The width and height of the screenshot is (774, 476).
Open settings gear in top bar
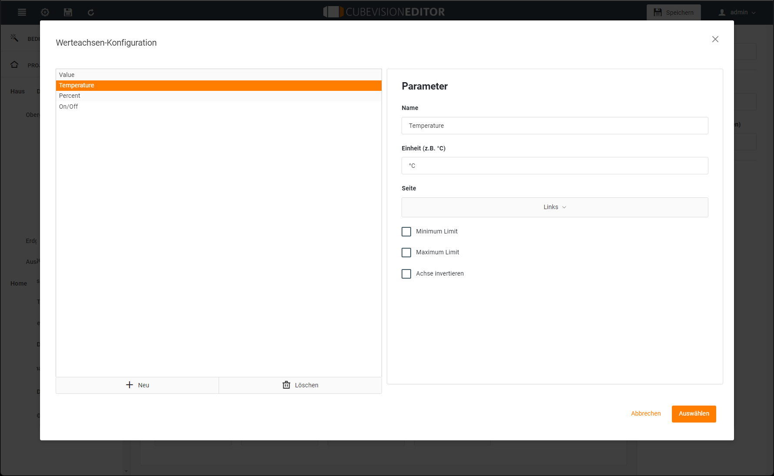coord(45,12)
